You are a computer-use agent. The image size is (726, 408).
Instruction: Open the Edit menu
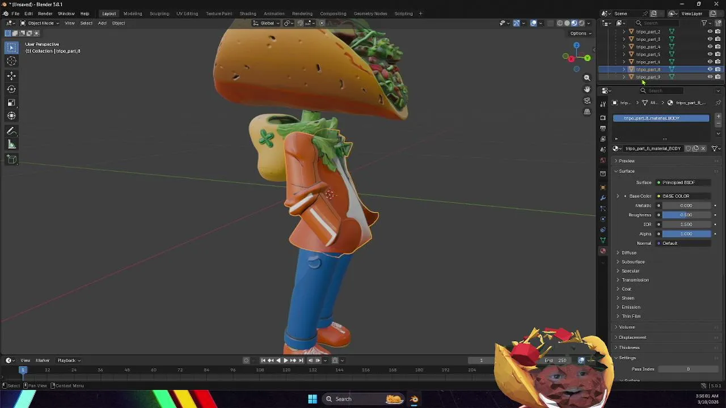click(x=28, y=14)
